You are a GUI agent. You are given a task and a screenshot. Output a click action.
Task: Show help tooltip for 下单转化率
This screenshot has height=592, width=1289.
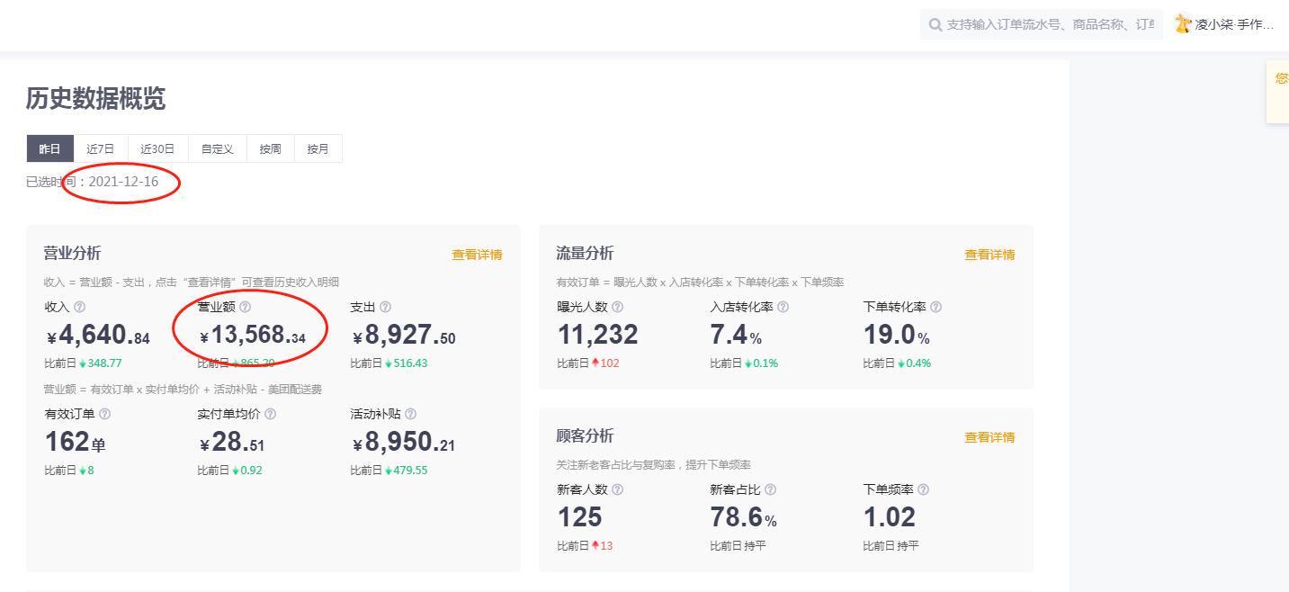935,307
